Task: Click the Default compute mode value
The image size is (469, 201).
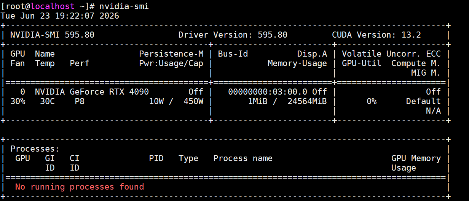Action: coord(423,101)
